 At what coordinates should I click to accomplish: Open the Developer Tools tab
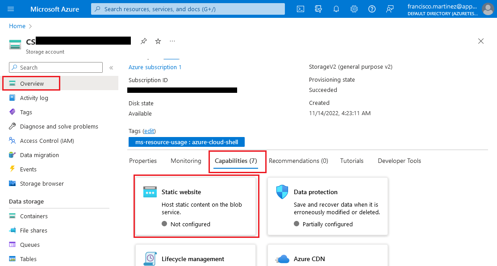tap(399, 161)
